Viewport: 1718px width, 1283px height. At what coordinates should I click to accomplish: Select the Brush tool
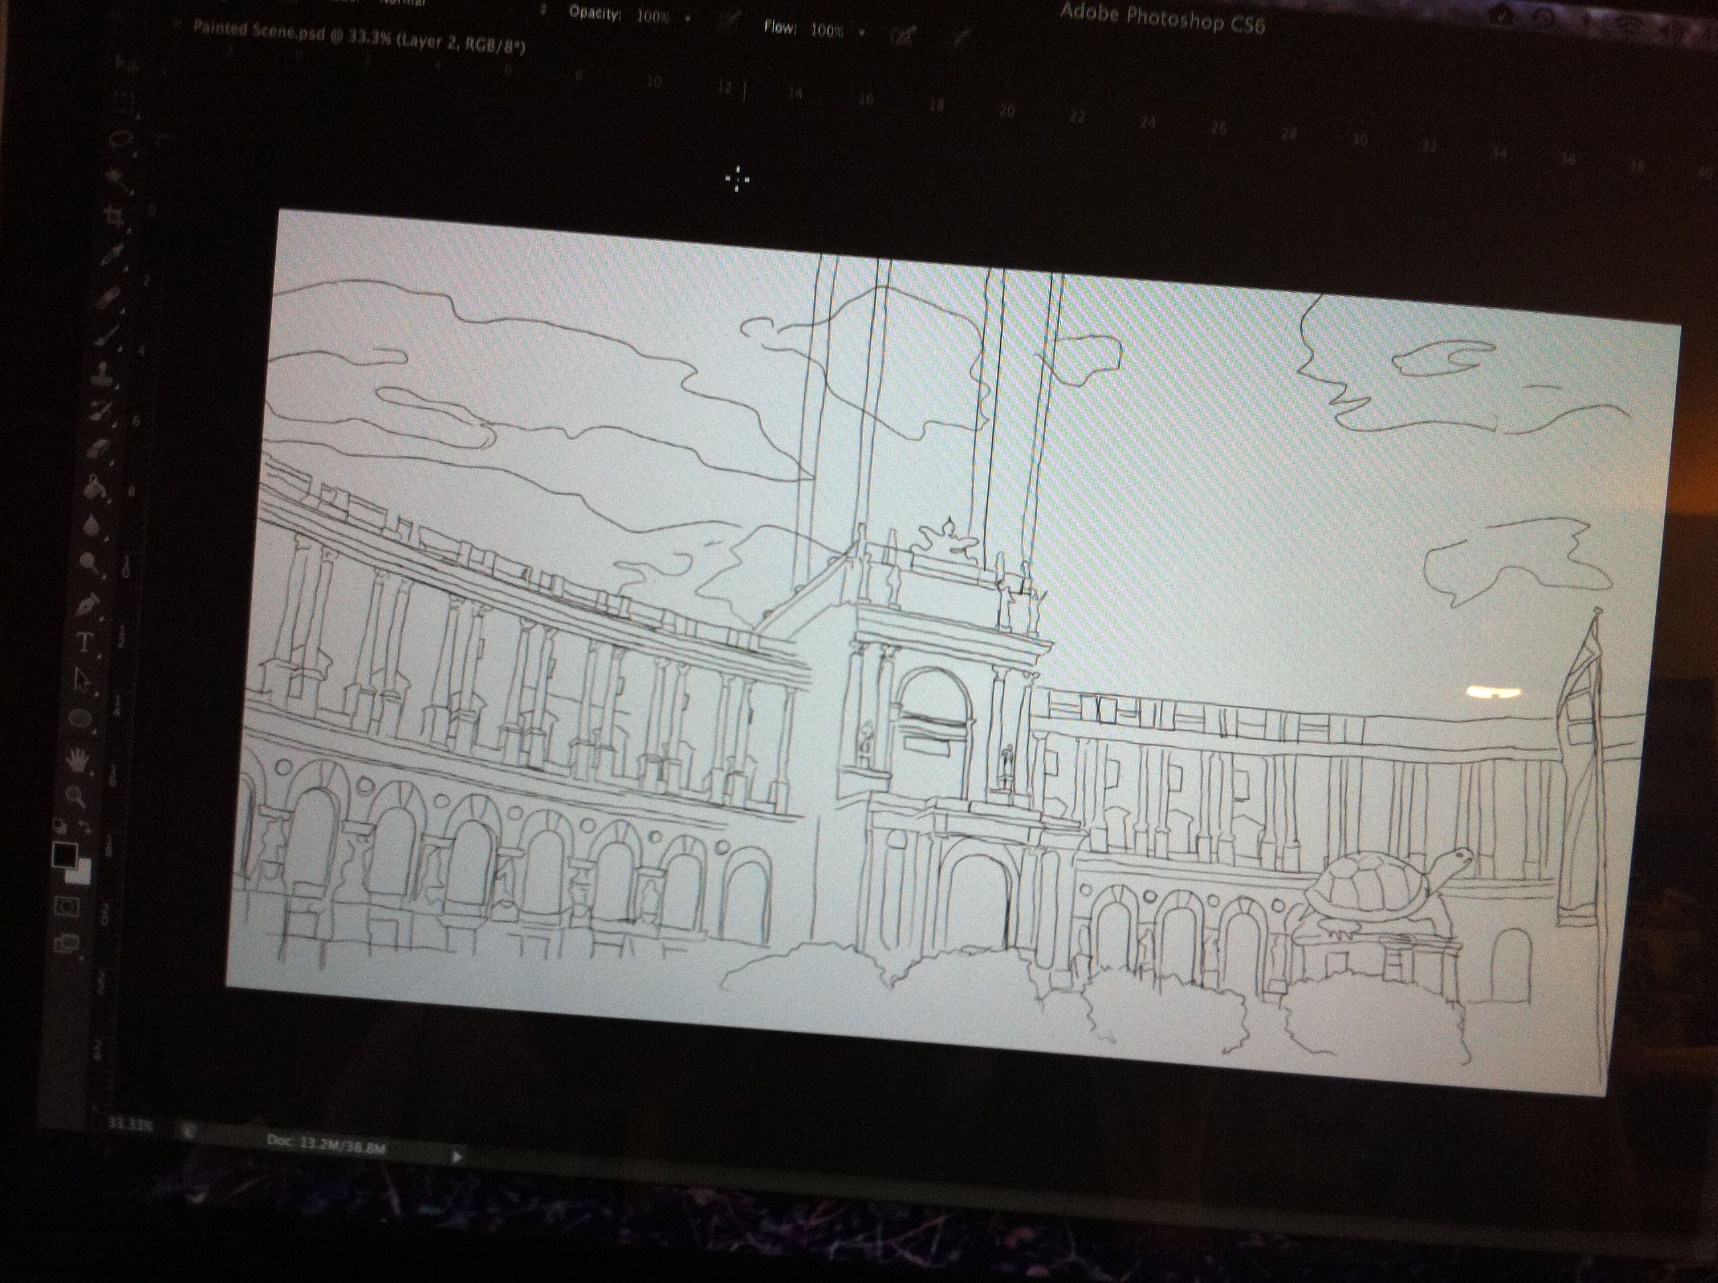coord(108,334)
